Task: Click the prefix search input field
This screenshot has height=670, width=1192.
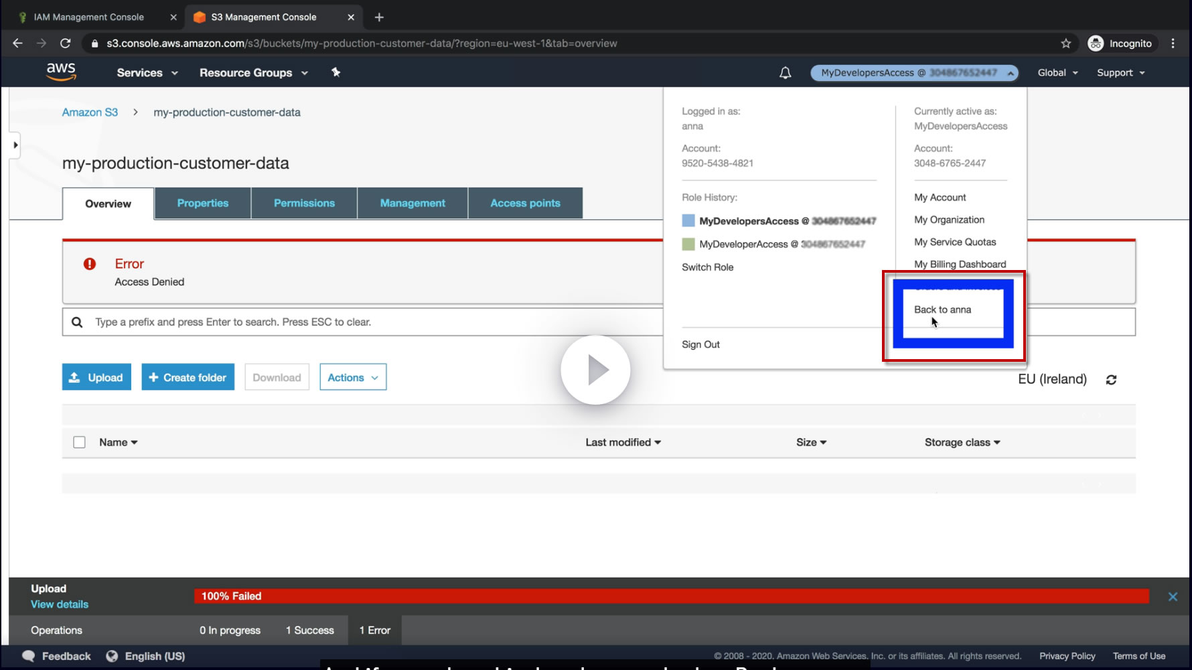Action: (x=599, y=322)
